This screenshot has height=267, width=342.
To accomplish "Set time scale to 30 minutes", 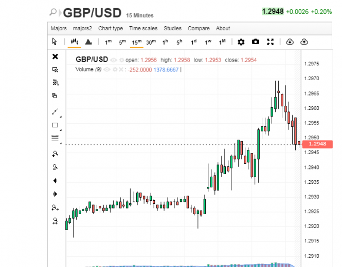I will 151,42.
